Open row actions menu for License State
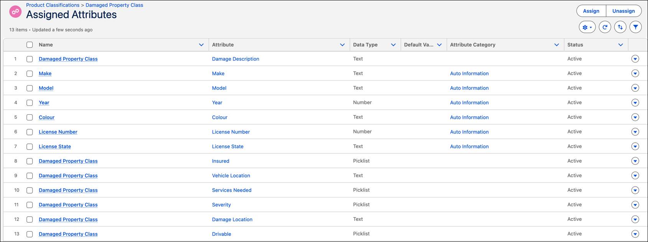 click(635, 146)
